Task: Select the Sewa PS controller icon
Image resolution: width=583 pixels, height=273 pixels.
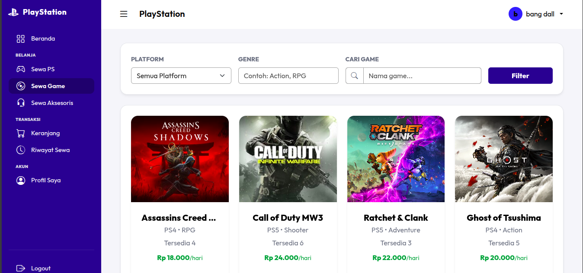Action: point(21,69)
